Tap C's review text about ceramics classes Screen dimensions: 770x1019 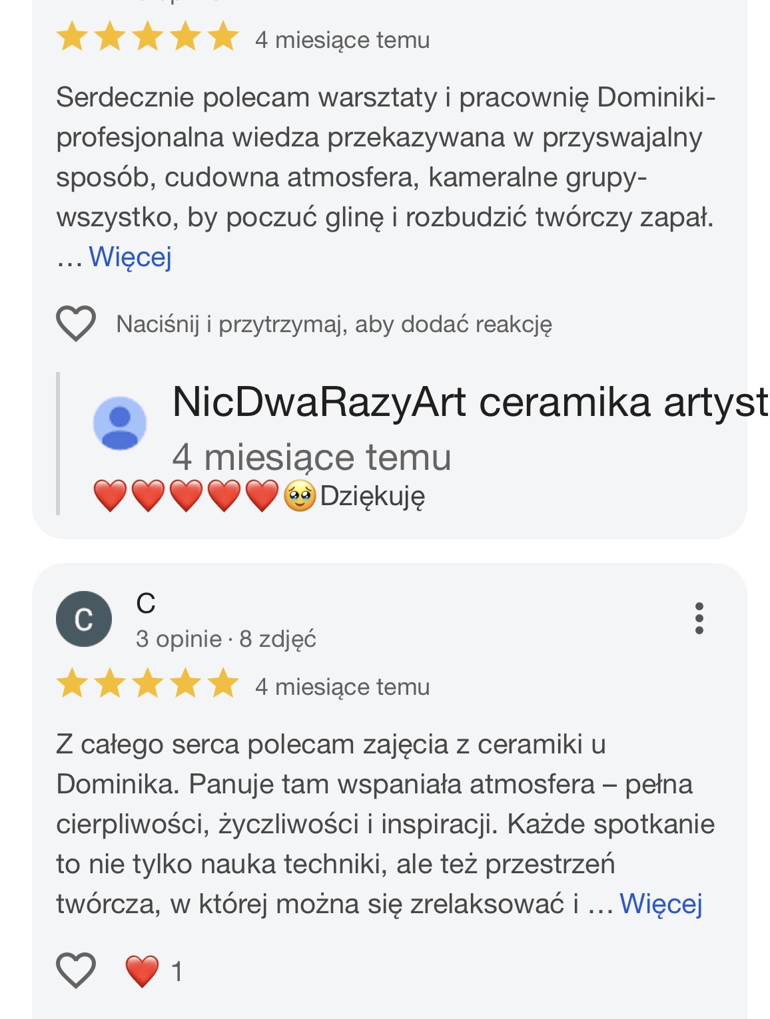click(385, 824)
